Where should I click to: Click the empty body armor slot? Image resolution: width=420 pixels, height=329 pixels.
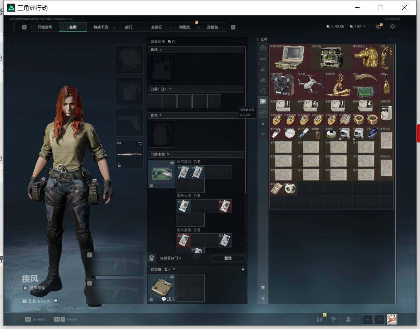(129, 91)
